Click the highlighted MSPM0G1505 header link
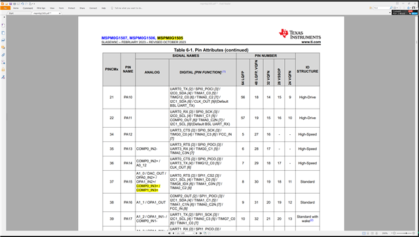This screenshot has width=419, height=237. point(170,38)
